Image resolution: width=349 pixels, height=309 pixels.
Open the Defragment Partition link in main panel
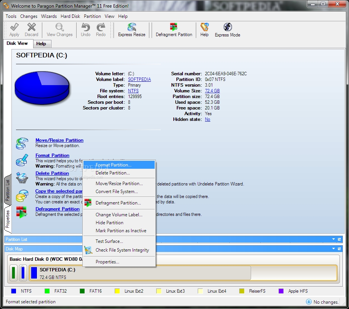coord(58,209)
